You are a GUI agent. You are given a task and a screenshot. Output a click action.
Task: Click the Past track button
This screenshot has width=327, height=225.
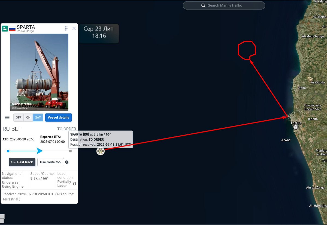(22, 162)
